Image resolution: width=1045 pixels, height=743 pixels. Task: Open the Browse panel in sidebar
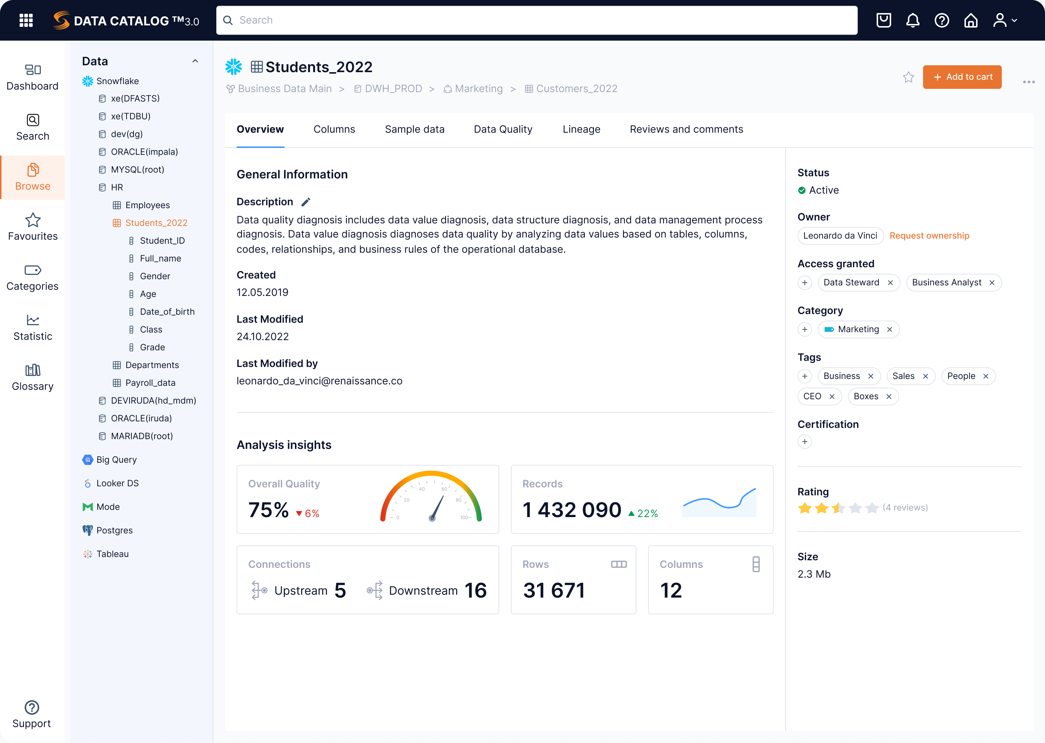32,178
